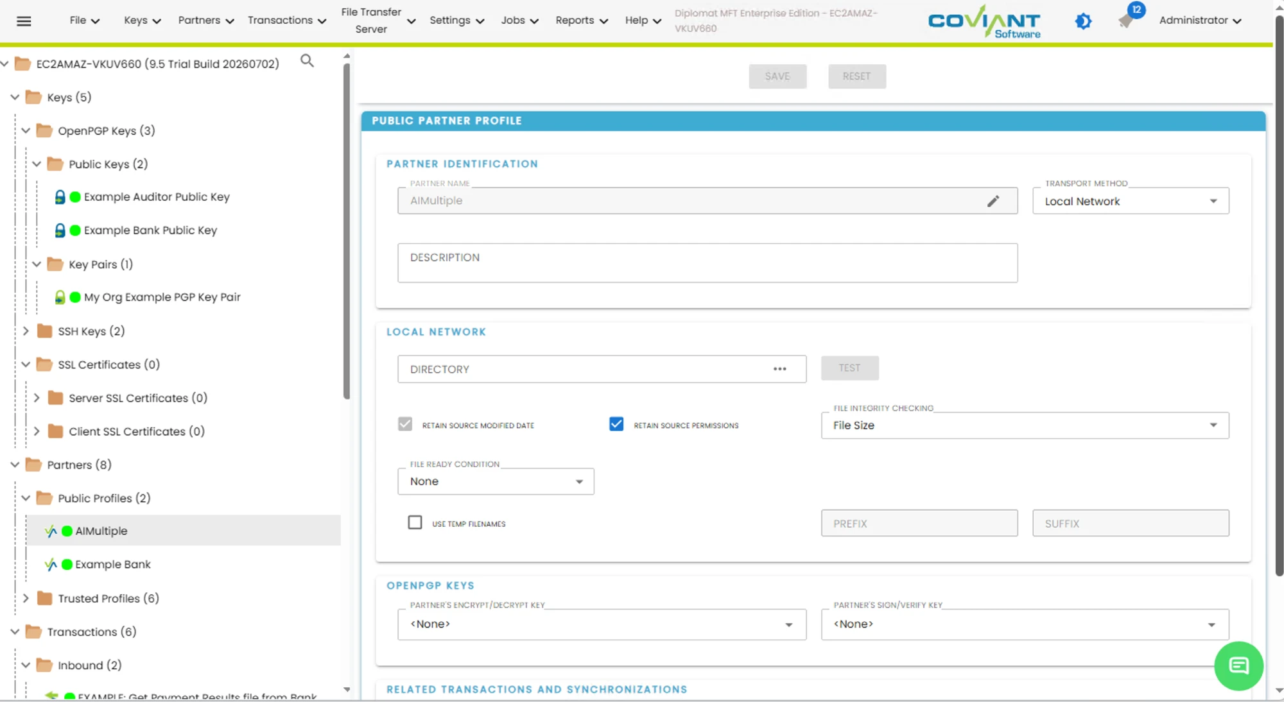Open the green chat support bubble
The height and width of the screenshot is (702, 1284).
(x=1238, y=666)
